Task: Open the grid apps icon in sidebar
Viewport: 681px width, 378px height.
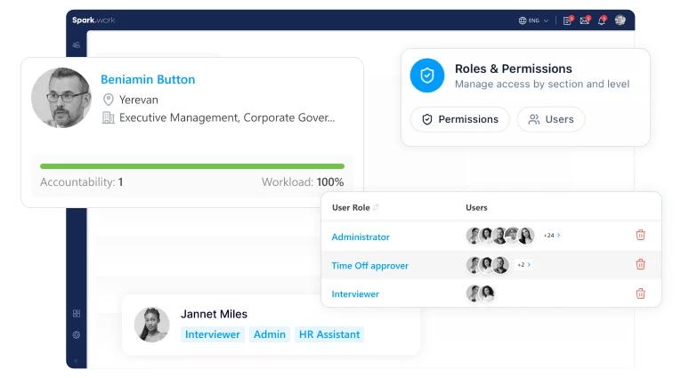Action: [x=77, y=313]
